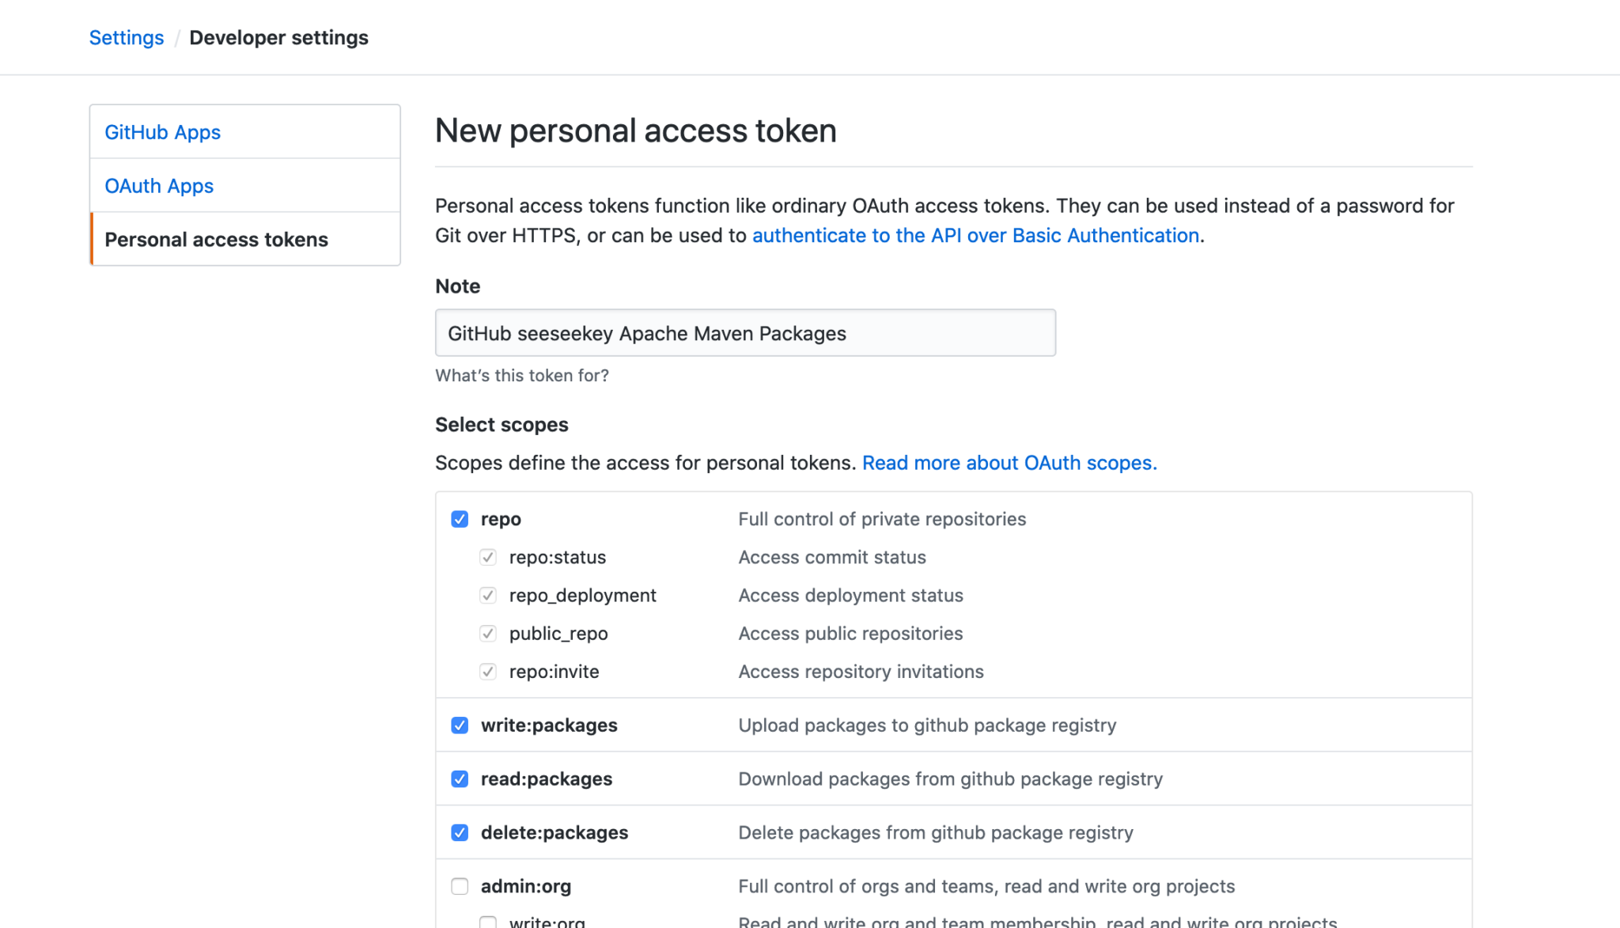The image size is (1620, 928).
Task: Toggle the public_repo checkbox
Action: click(487, 633)
